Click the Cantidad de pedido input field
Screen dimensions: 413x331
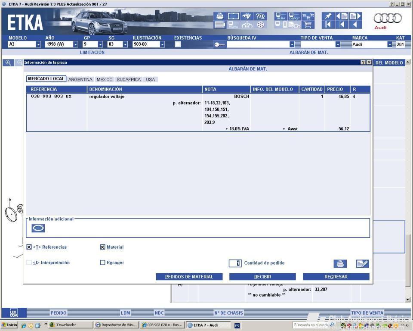click(235, 263)
